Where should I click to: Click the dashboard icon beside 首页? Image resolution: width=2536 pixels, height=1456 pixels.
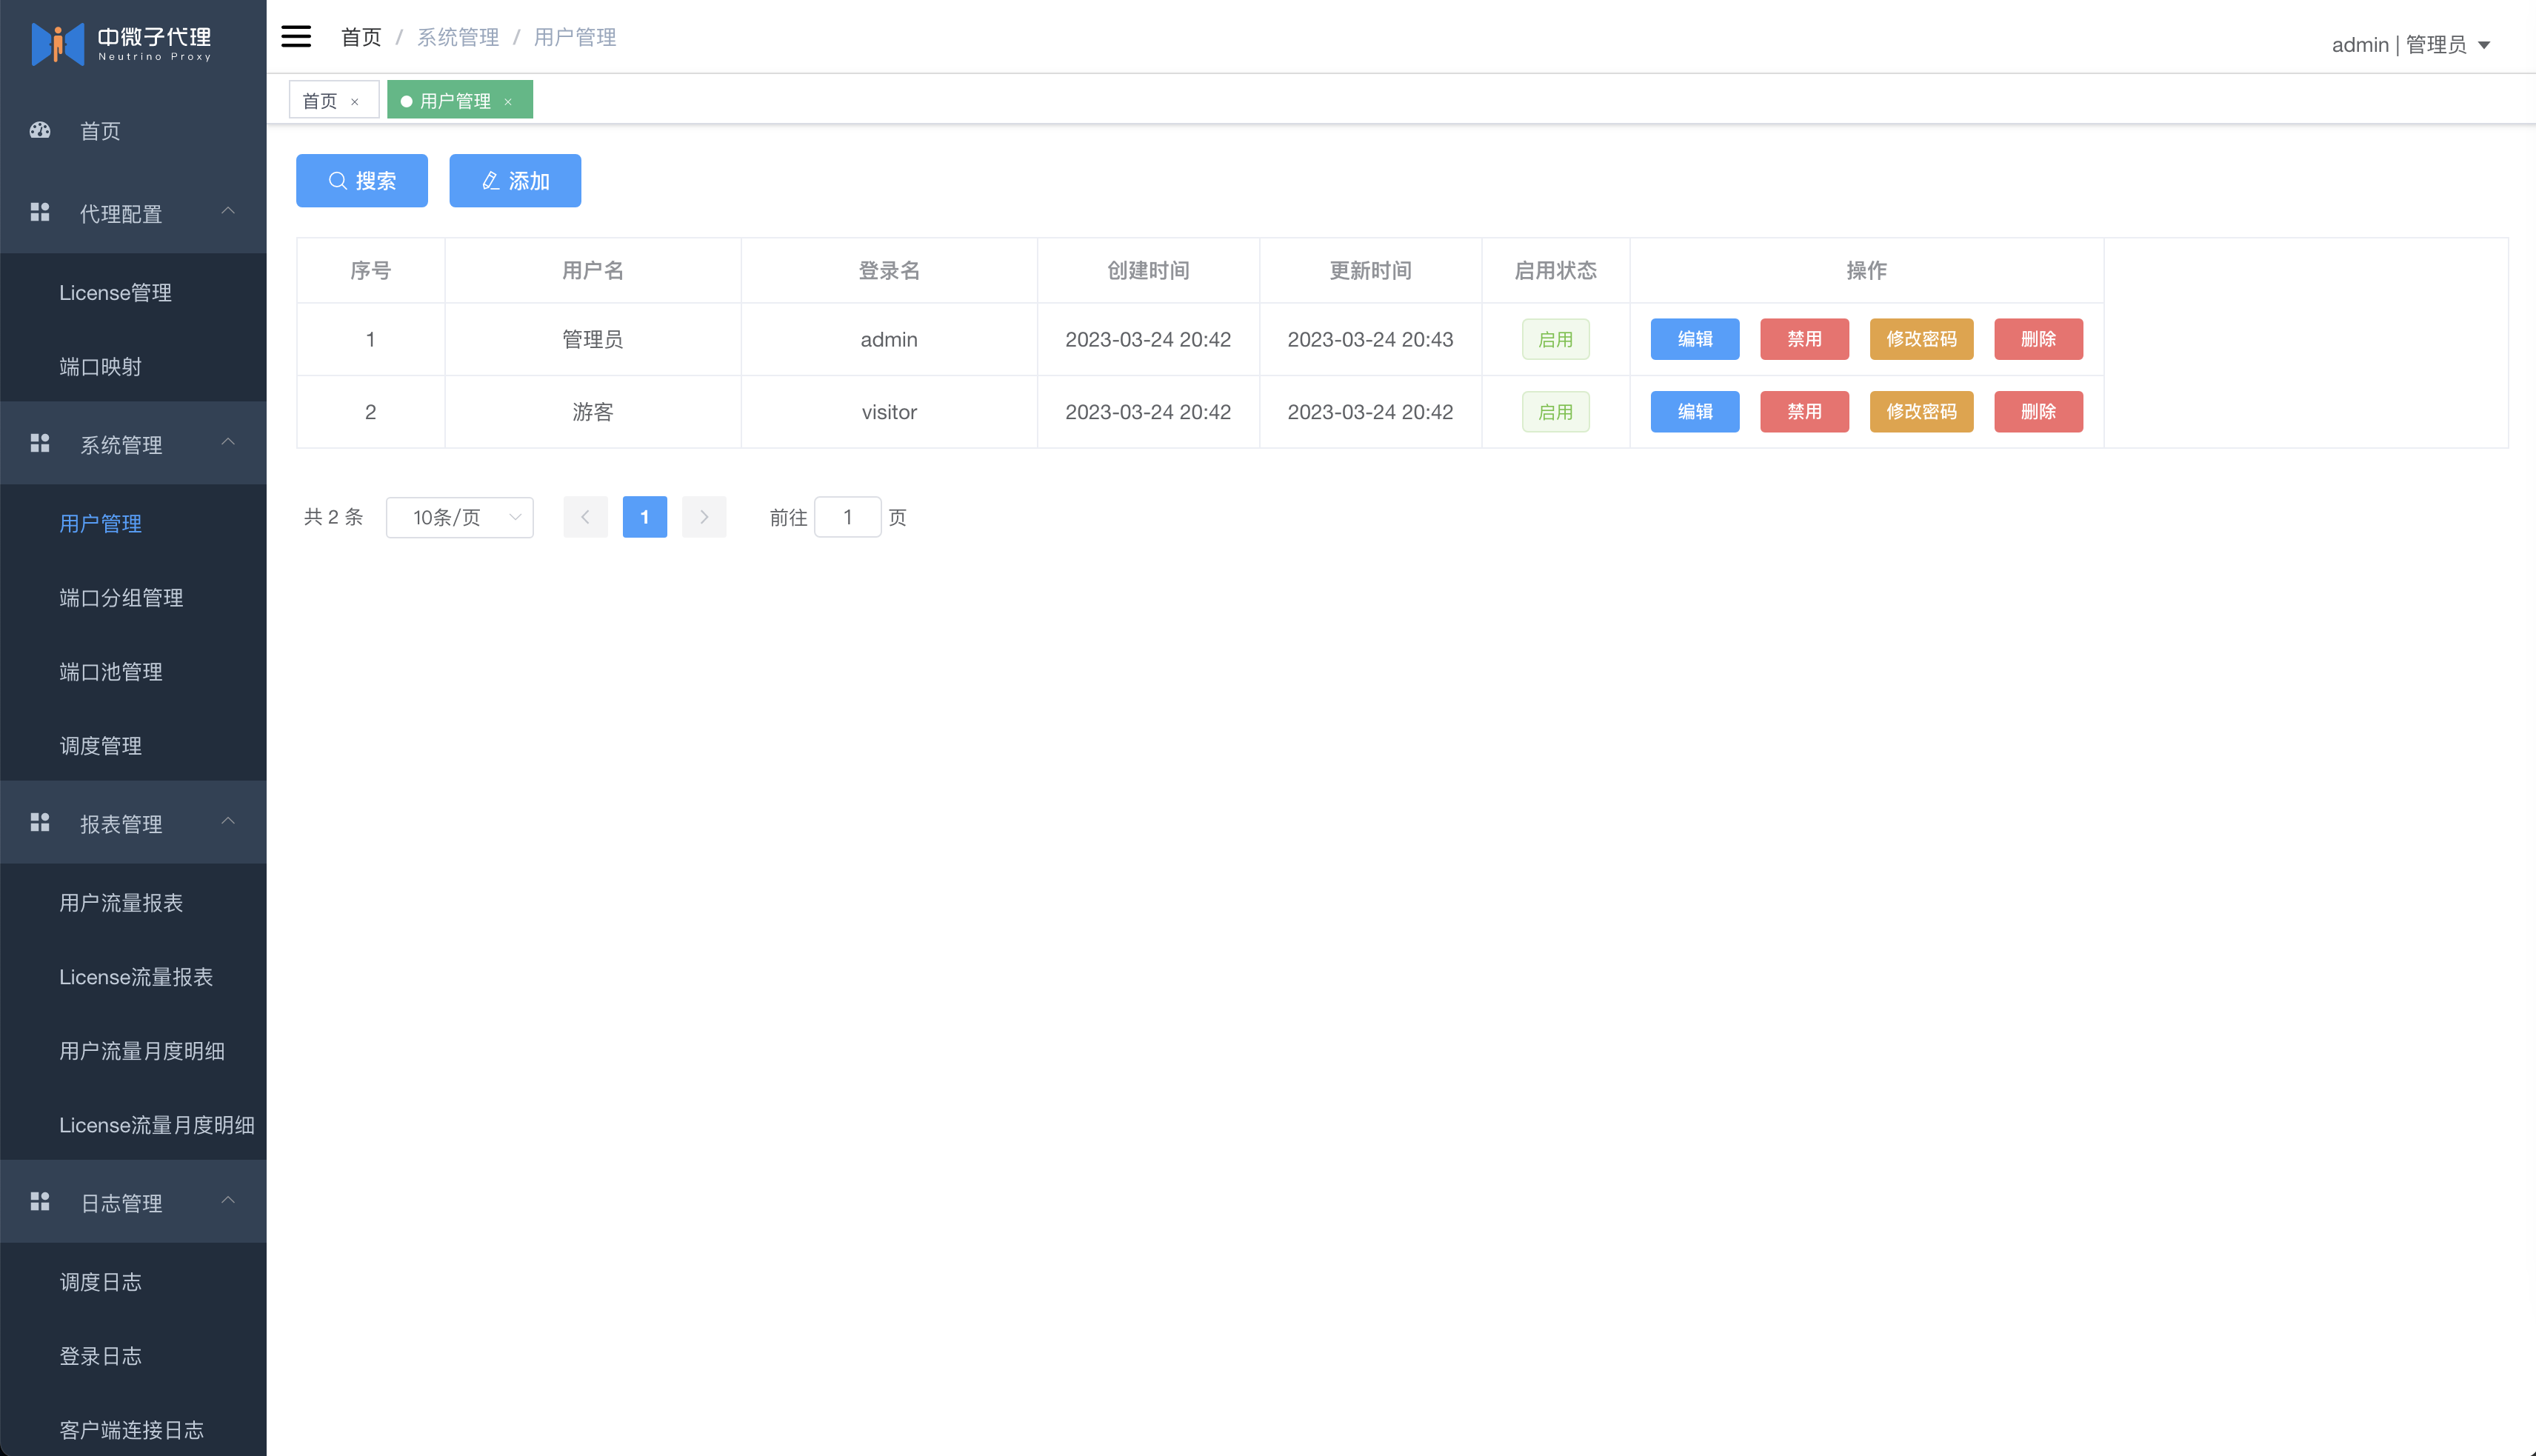40,130
